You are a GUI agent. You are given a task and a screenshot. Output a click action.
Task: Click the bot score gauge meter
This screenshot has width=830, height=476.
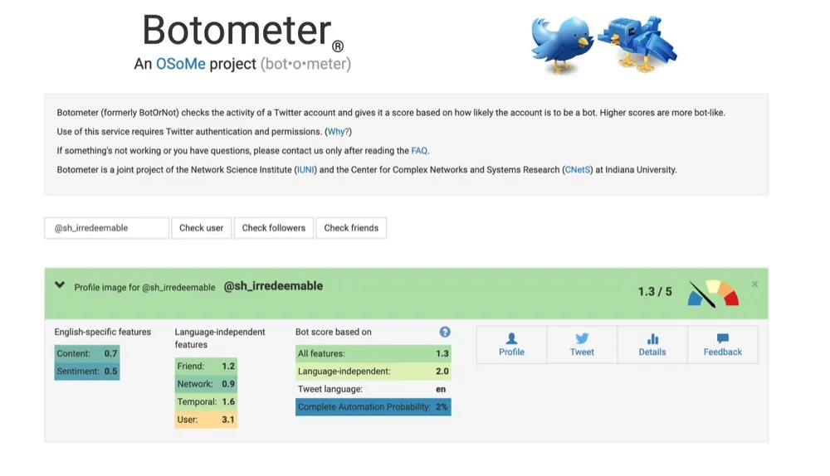point(712,294)
